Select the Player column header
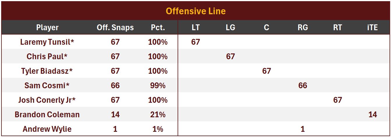The image size is (391, 137). pos(47,28)
